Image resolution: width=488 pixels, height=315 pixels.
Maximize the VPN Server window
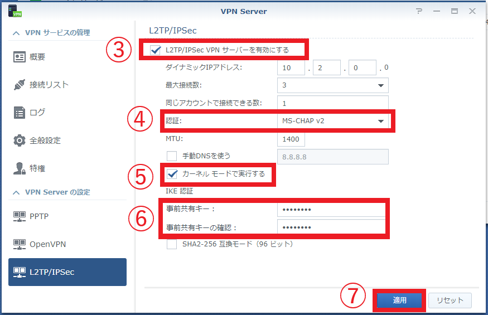pos(455,11)
